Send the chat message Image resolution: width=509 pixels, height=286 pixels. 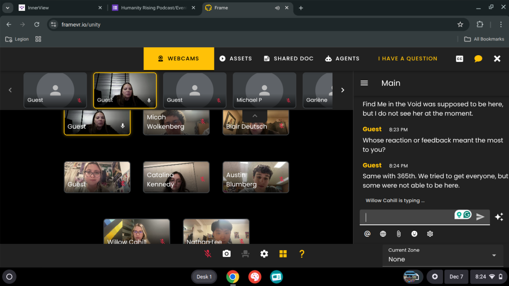click(480, 217)
